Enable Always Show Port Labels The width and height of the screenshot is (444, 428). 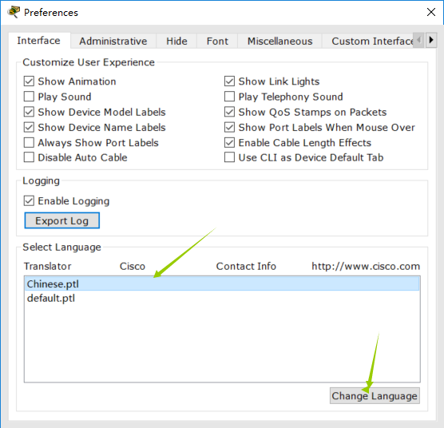(x=29, y=143)
